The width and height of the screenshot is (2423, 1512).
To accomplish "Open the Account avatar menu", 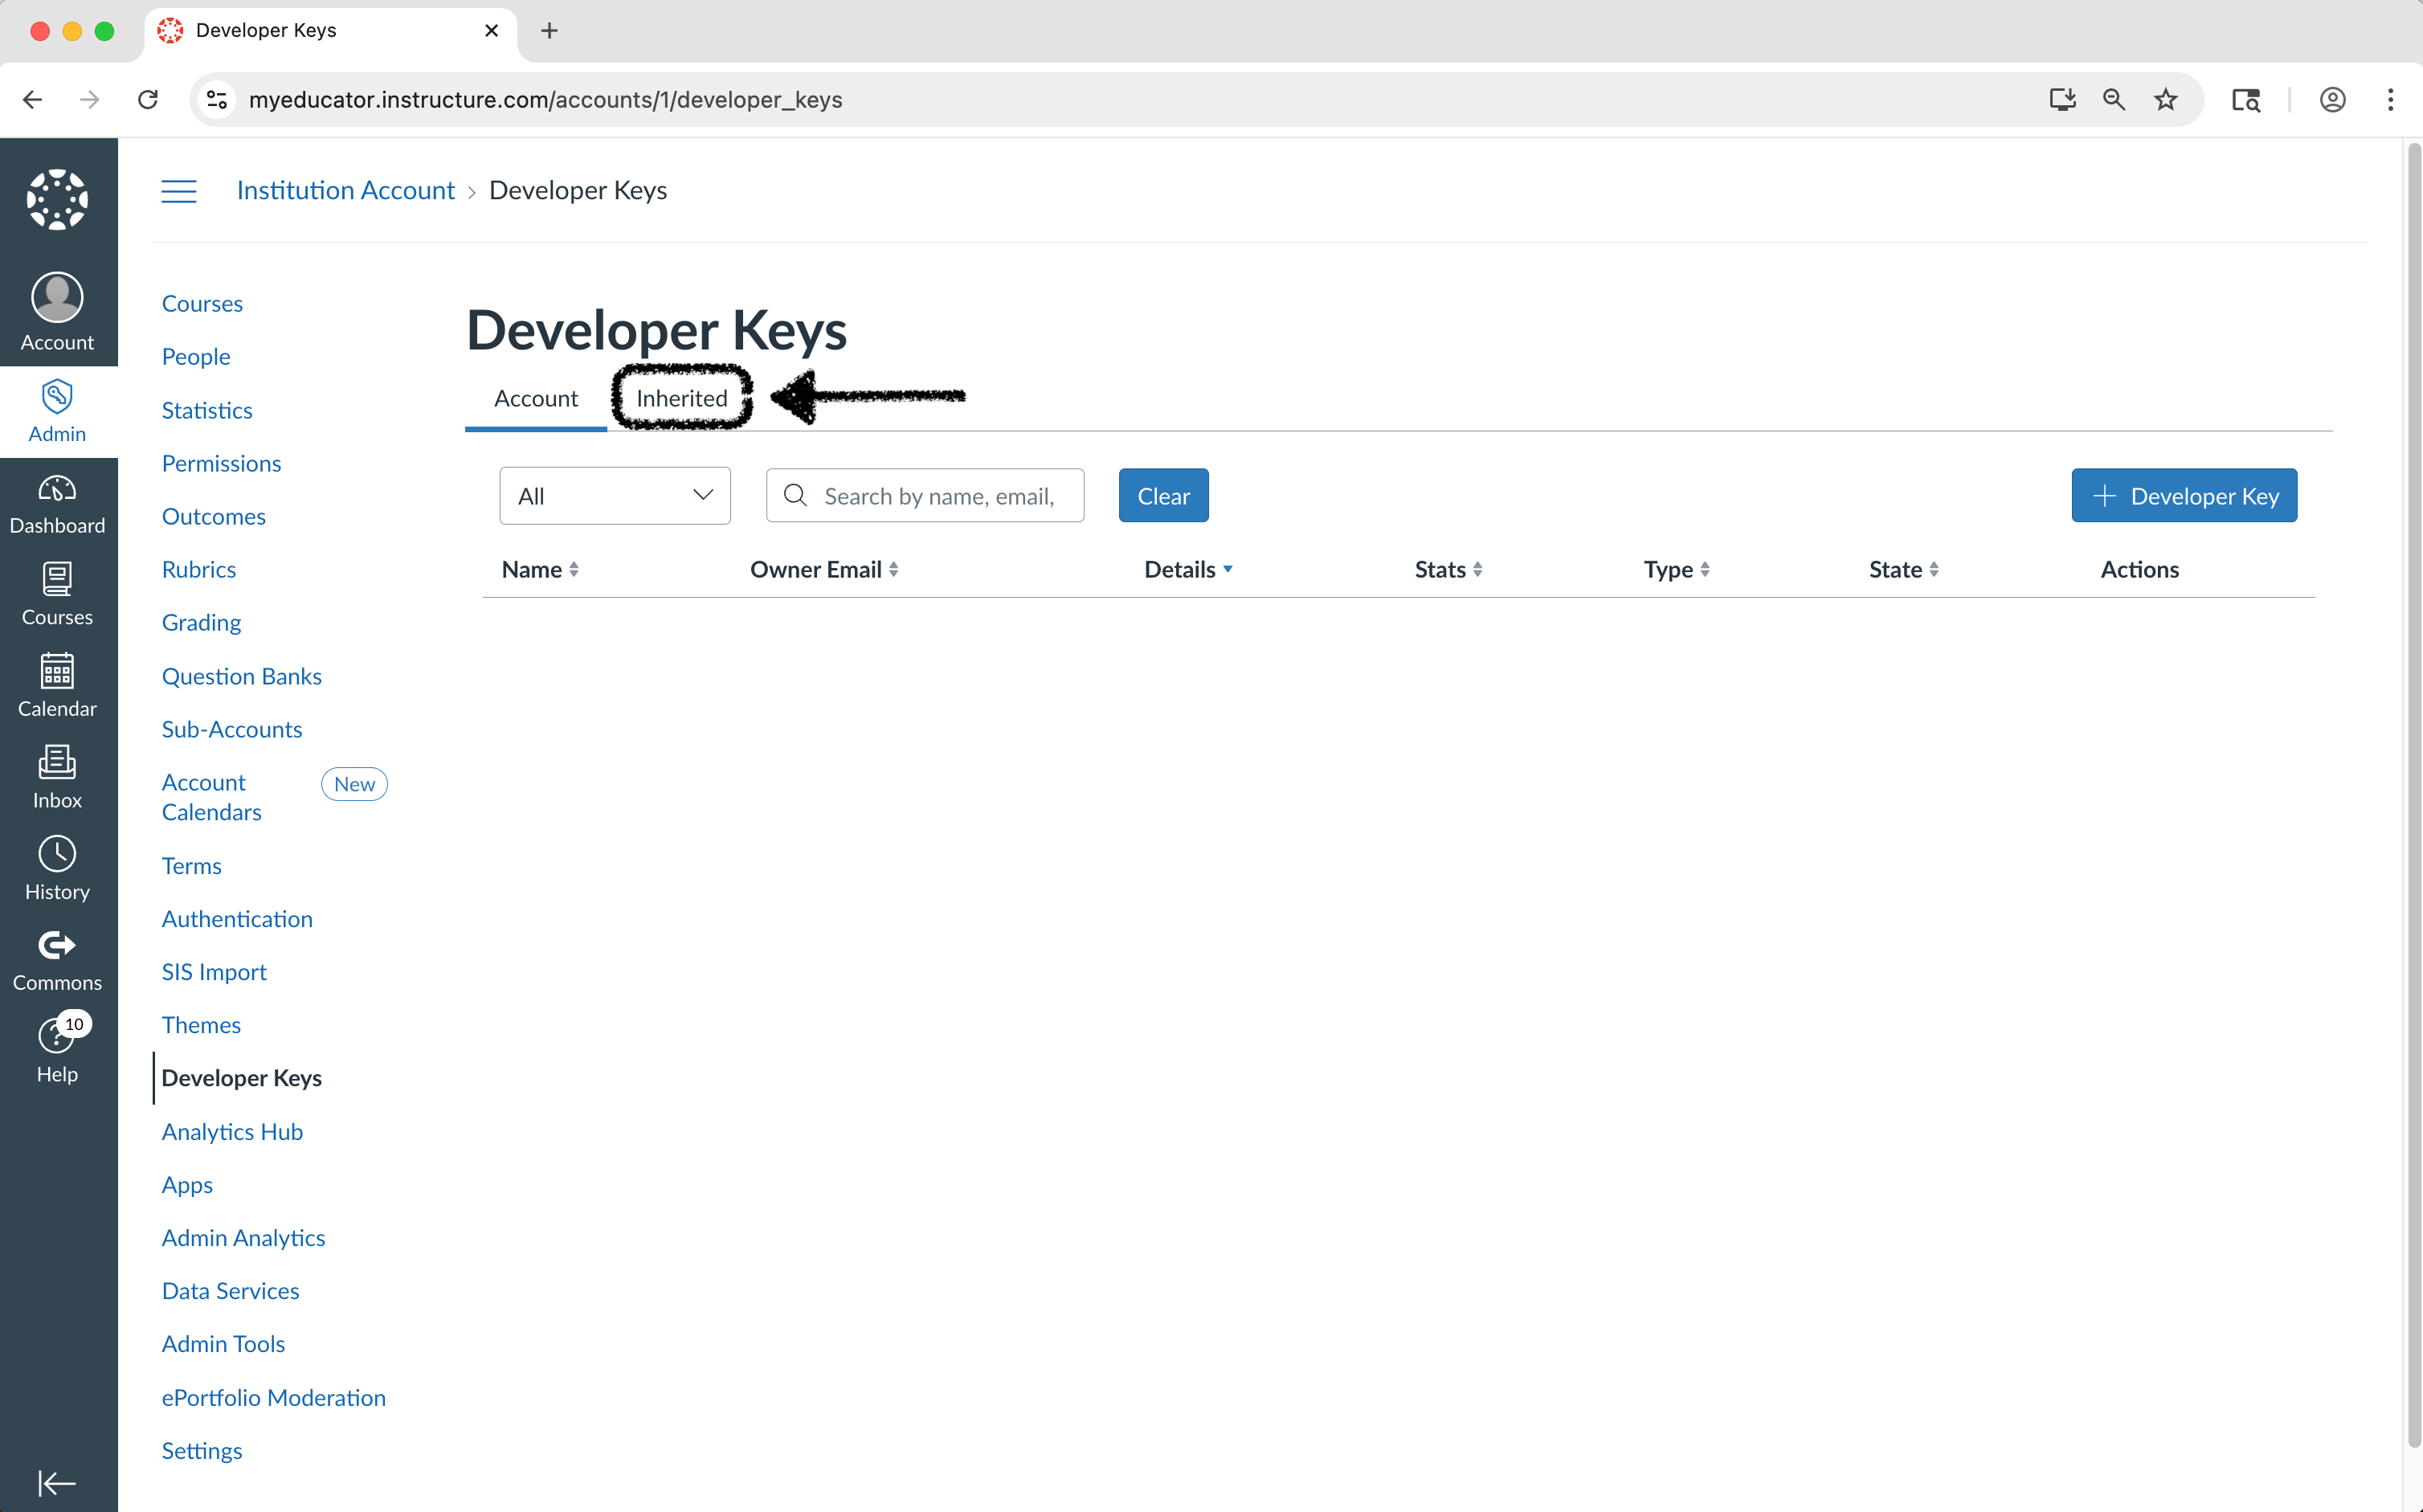I will [57, 311].
